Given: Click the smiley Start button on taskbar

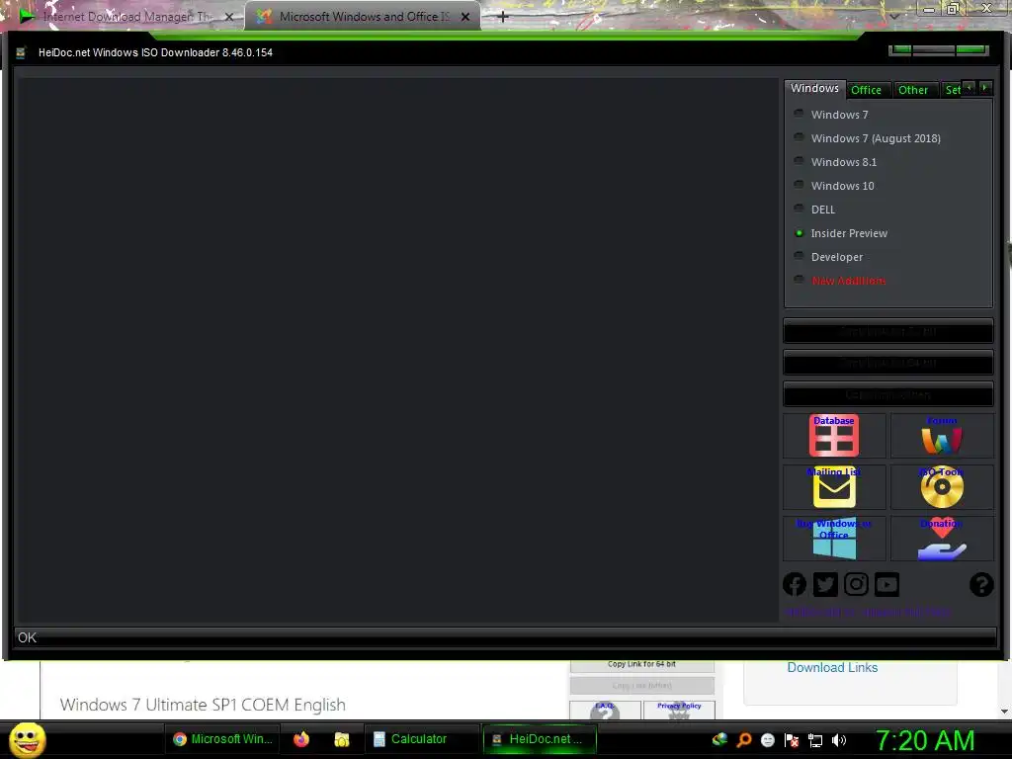Looking at the screenshot, I should pos(27,739).
